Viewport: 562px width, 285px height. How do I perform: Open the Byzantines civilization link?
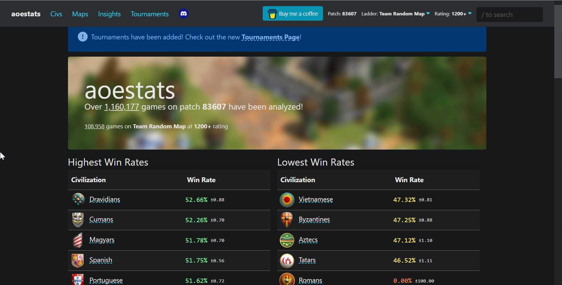pos(314,219)
